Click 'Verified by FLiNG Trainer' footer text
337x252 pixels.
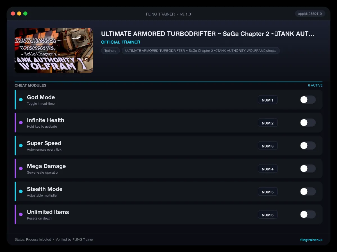74,240
